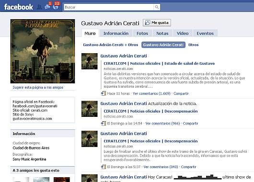Click avatar thumbnail of the Domingo 5:37 post

(x=90, y=139)
